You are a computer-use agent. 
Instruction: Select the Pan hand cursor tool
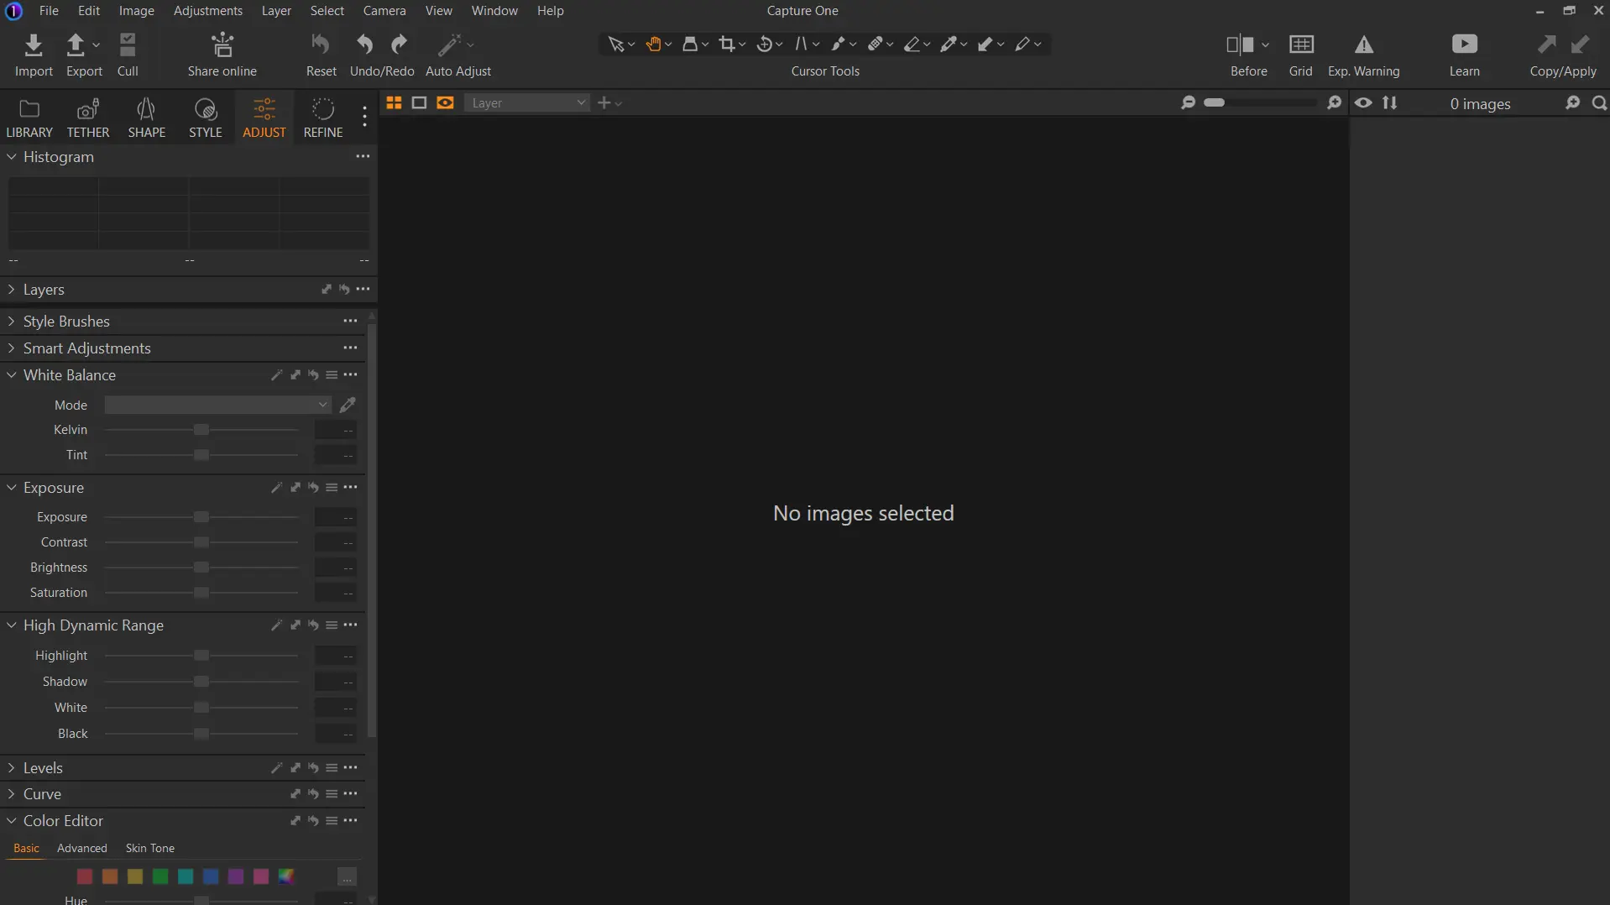(x=653, y=44)
